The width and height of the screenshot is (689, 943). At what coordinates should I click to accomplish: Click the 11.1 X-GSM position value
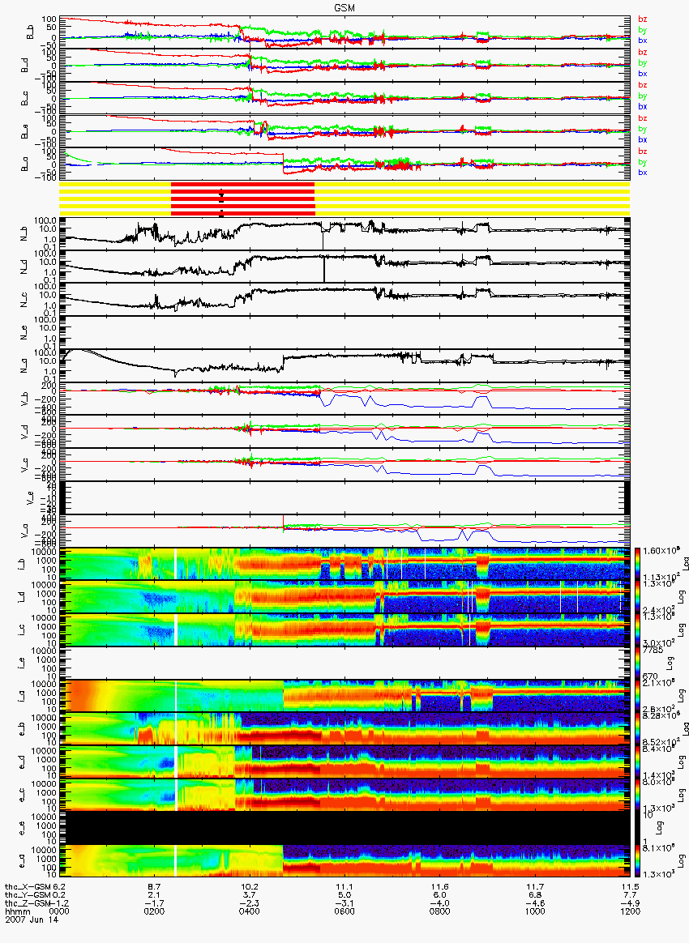tap(344, 887)
